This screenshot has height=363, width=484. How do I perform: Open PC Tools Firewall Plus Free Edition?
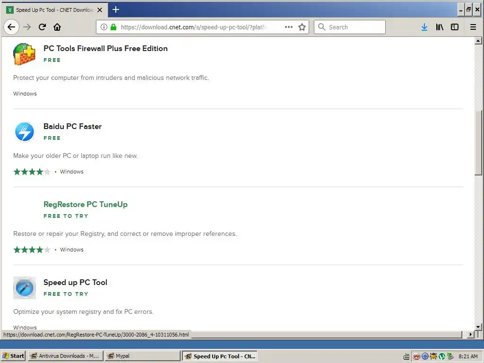(x=105, y=49)
